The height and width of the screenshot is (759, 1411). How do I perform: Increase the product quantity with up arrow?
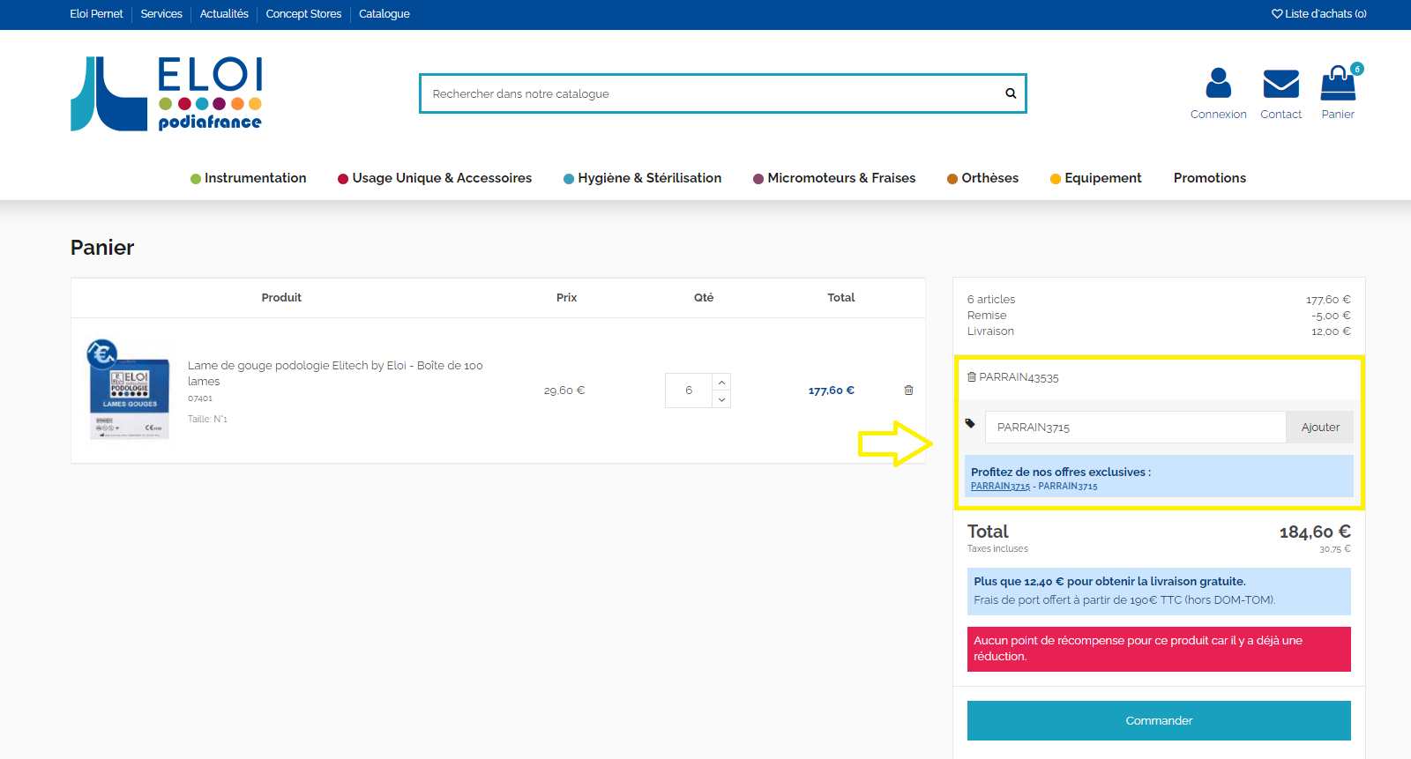point(721,382)
